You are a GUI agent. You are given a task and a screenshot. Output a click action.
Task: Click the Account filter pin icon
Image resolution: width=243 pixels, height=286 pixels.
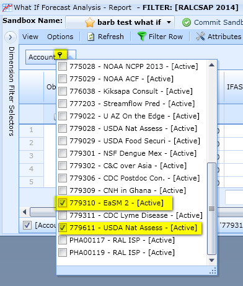[x=60, y=55]
